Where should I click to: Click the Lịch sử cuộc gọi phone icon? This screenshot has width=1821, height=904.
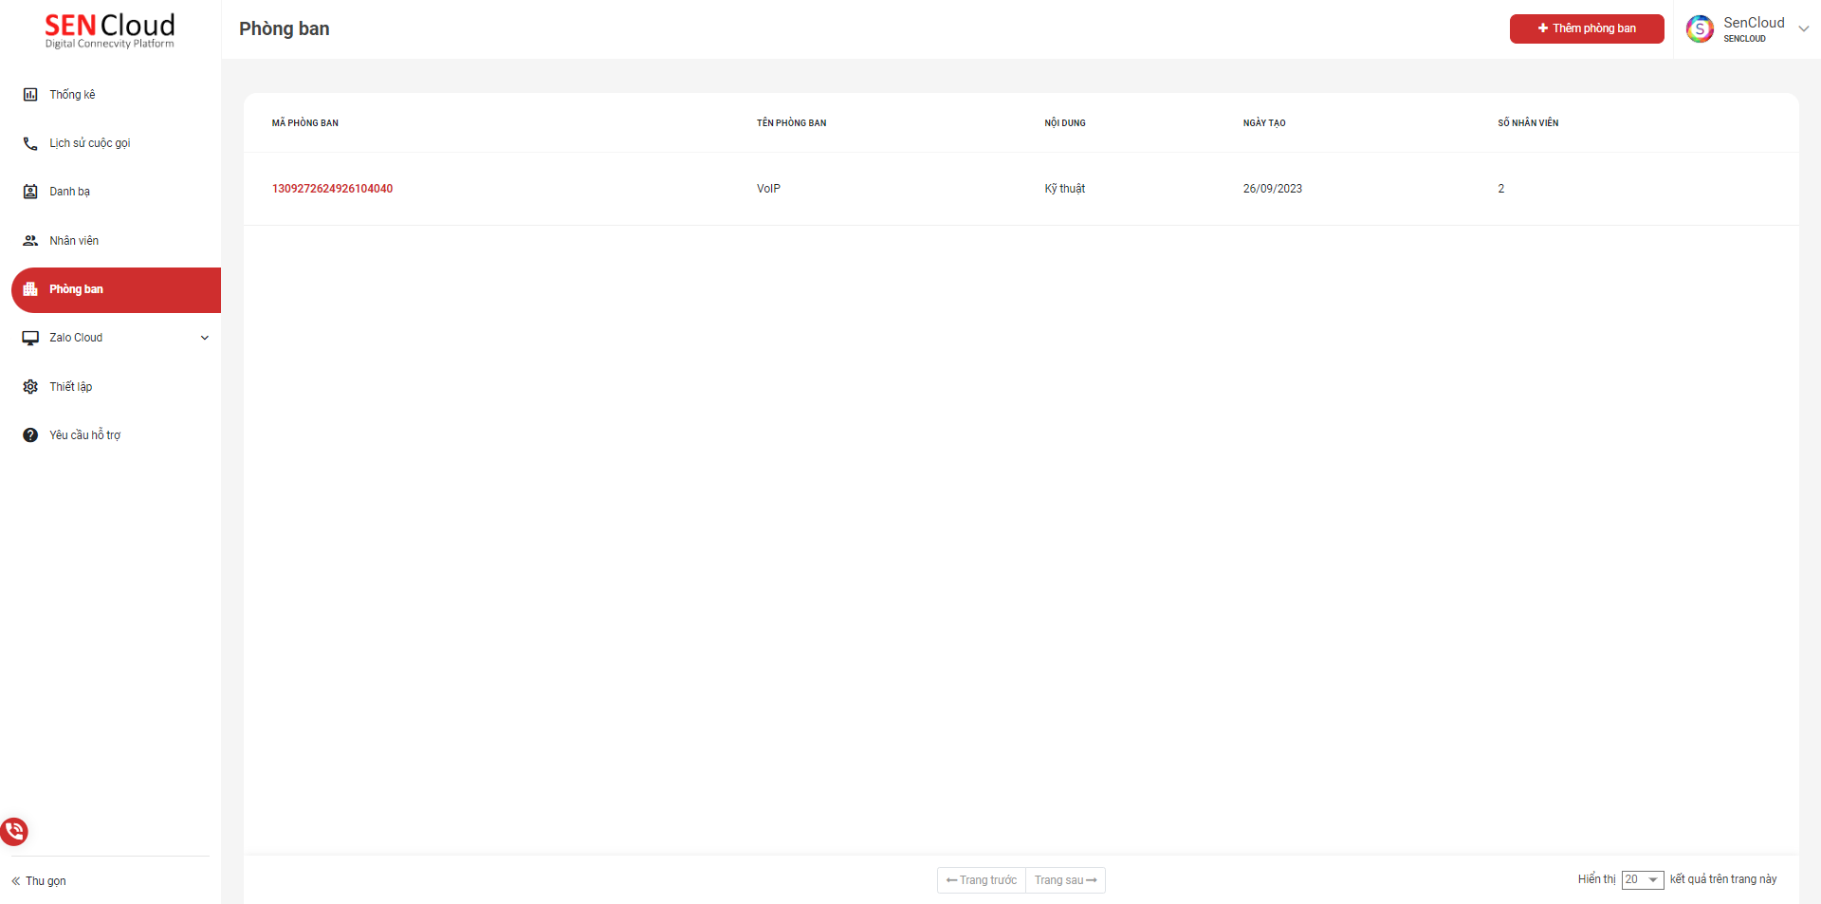point(30,143)
